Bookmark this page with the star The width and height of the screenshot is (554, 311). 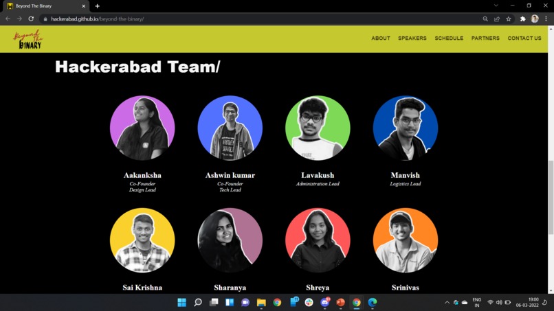coord(509,19)
